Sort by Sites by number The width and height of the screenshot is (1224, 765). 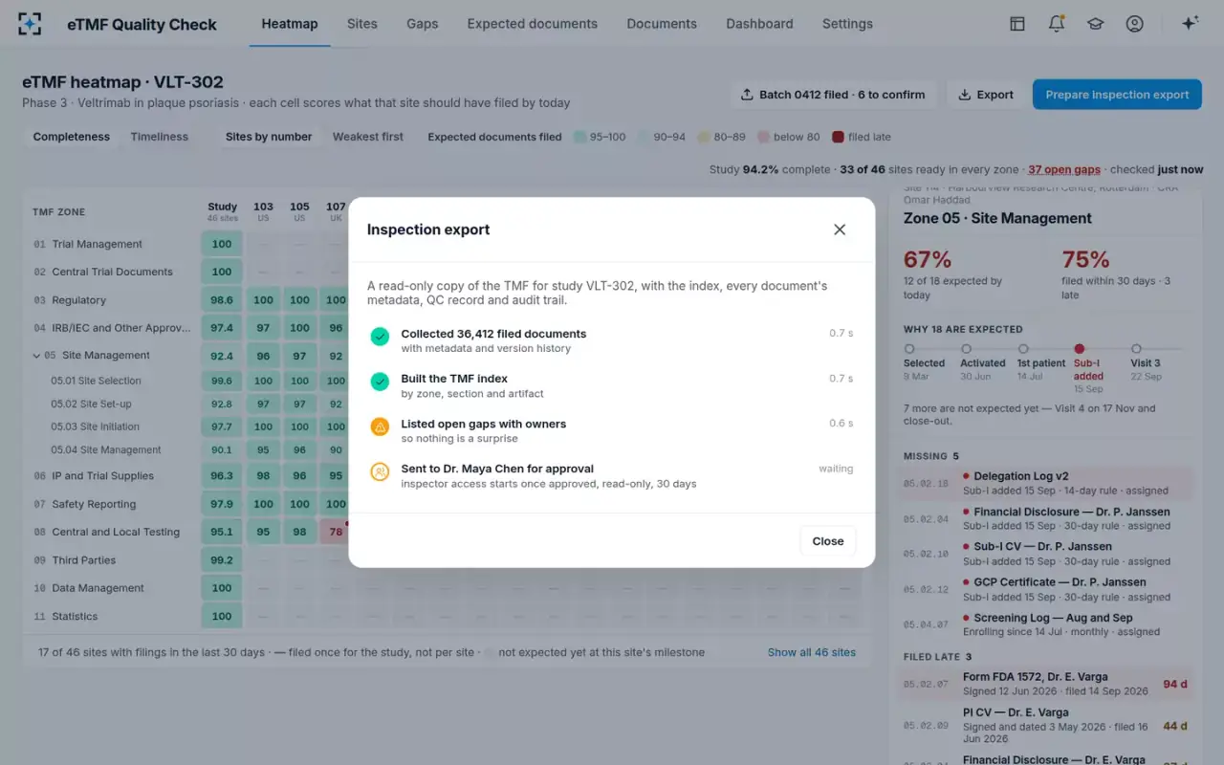[x=269, y=137]
